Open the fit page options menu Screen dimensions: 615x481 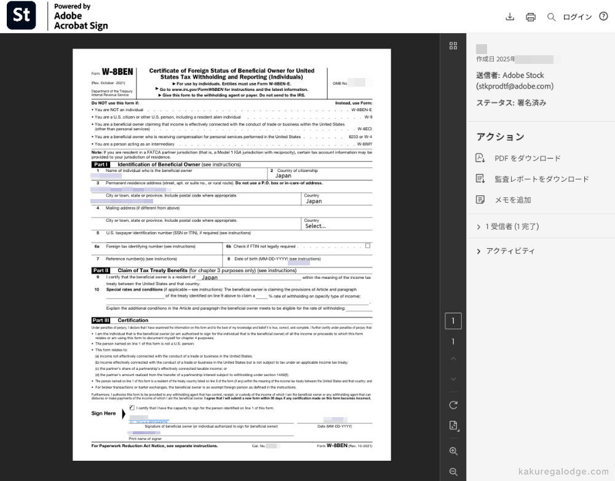tap(453, 426)
